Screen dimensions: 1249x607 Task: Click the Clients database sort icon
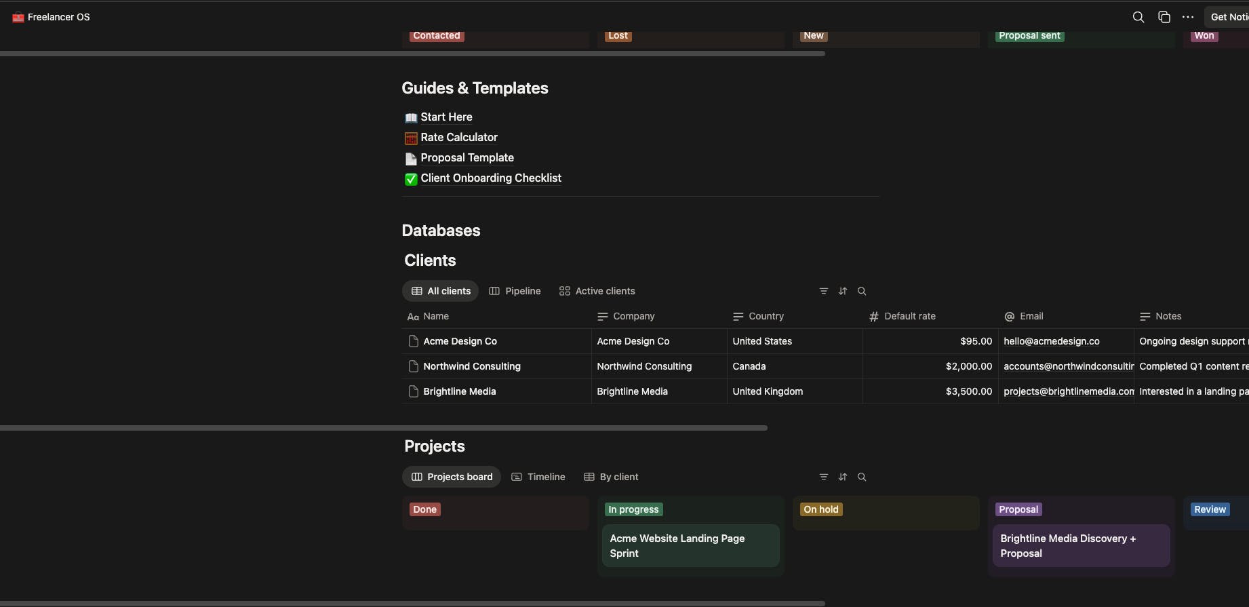(x=843, y=291)
